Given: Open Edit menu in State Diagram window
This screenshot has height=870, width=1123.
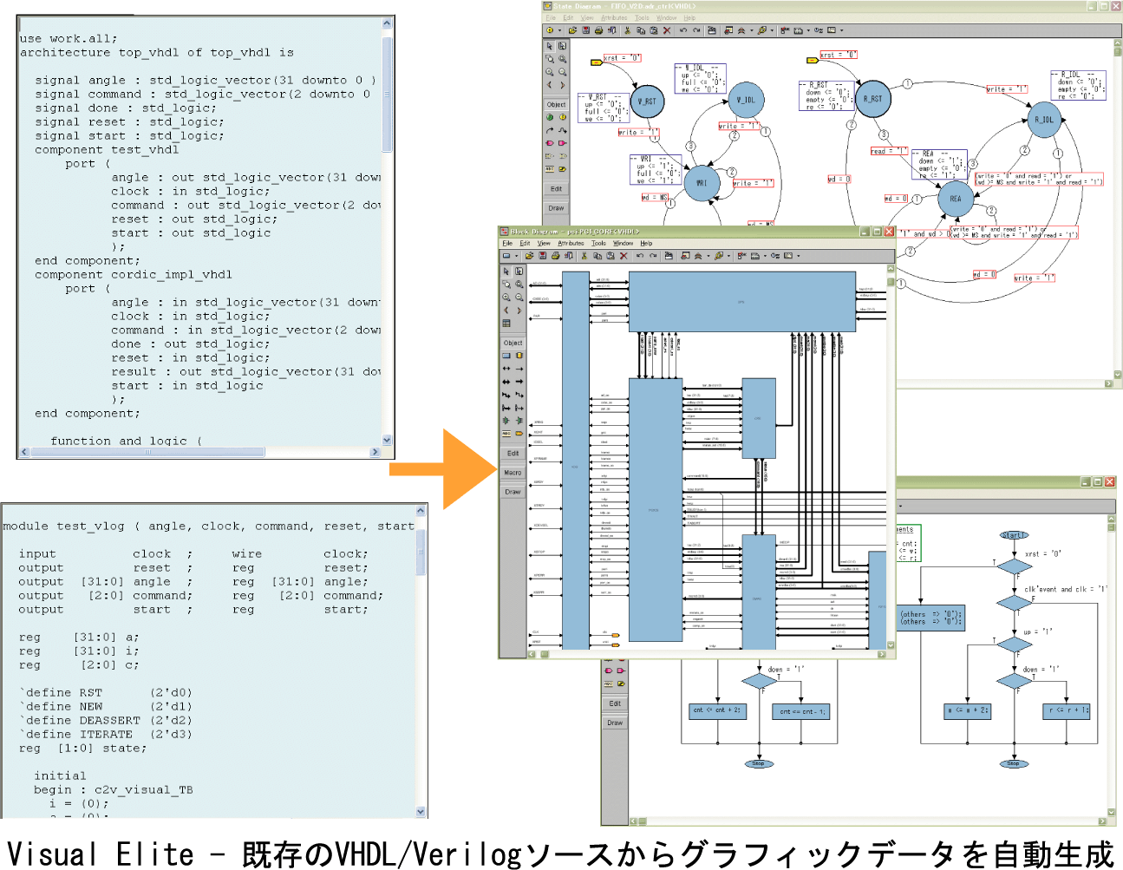Looking at the screenshot, I should click(568, 17).
